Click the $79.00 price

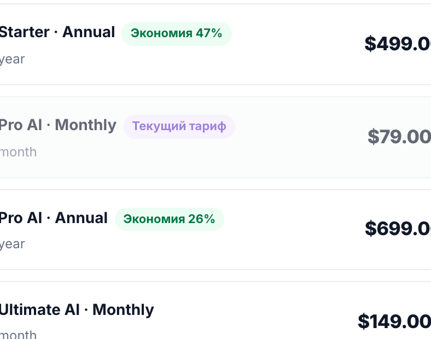pos(399,137)
